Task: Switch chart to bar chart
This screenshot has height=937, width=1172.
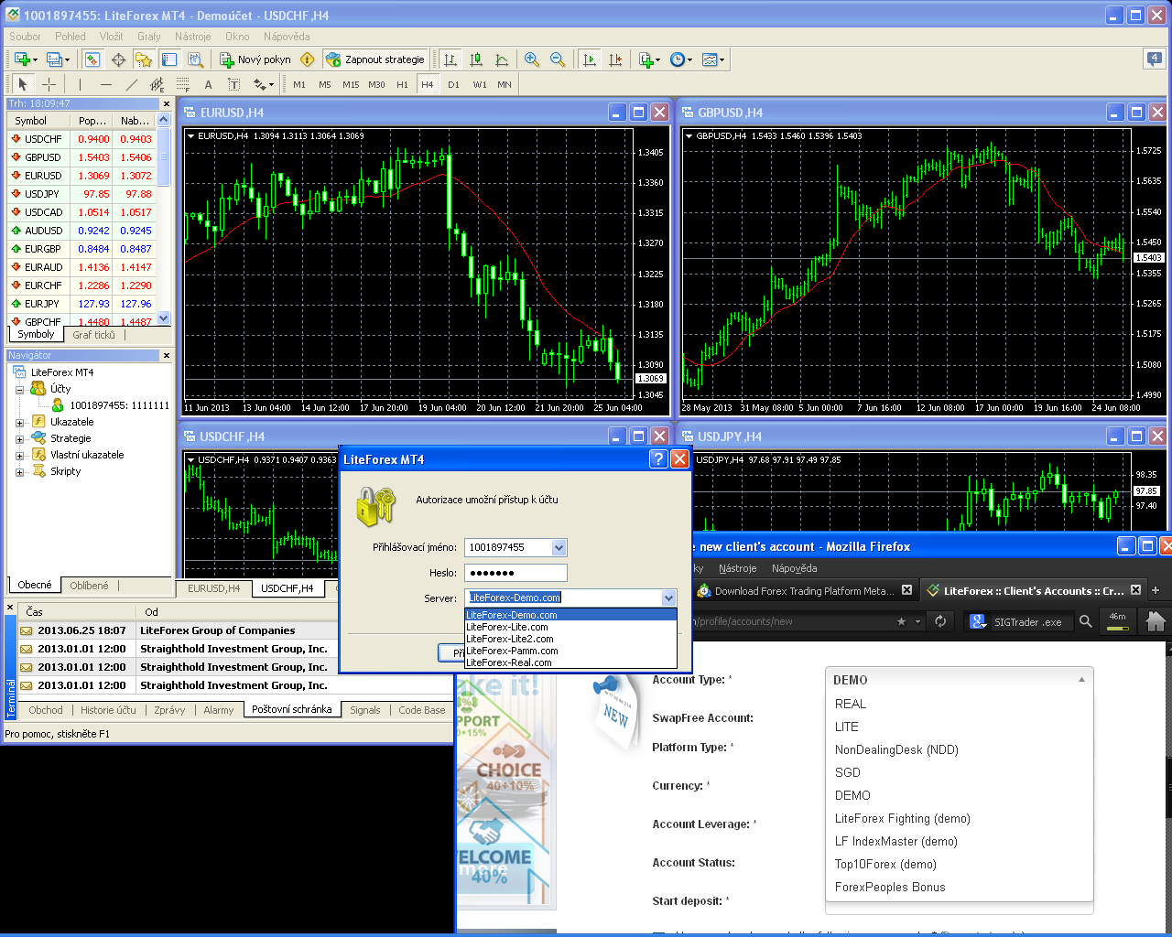Action: pyautogui.click(x=450, y=59)
